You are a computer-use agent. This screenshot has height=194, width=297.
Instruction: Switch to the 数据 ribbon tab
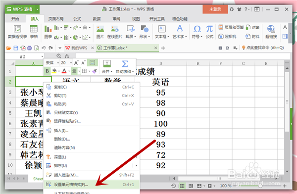(97, 19)
